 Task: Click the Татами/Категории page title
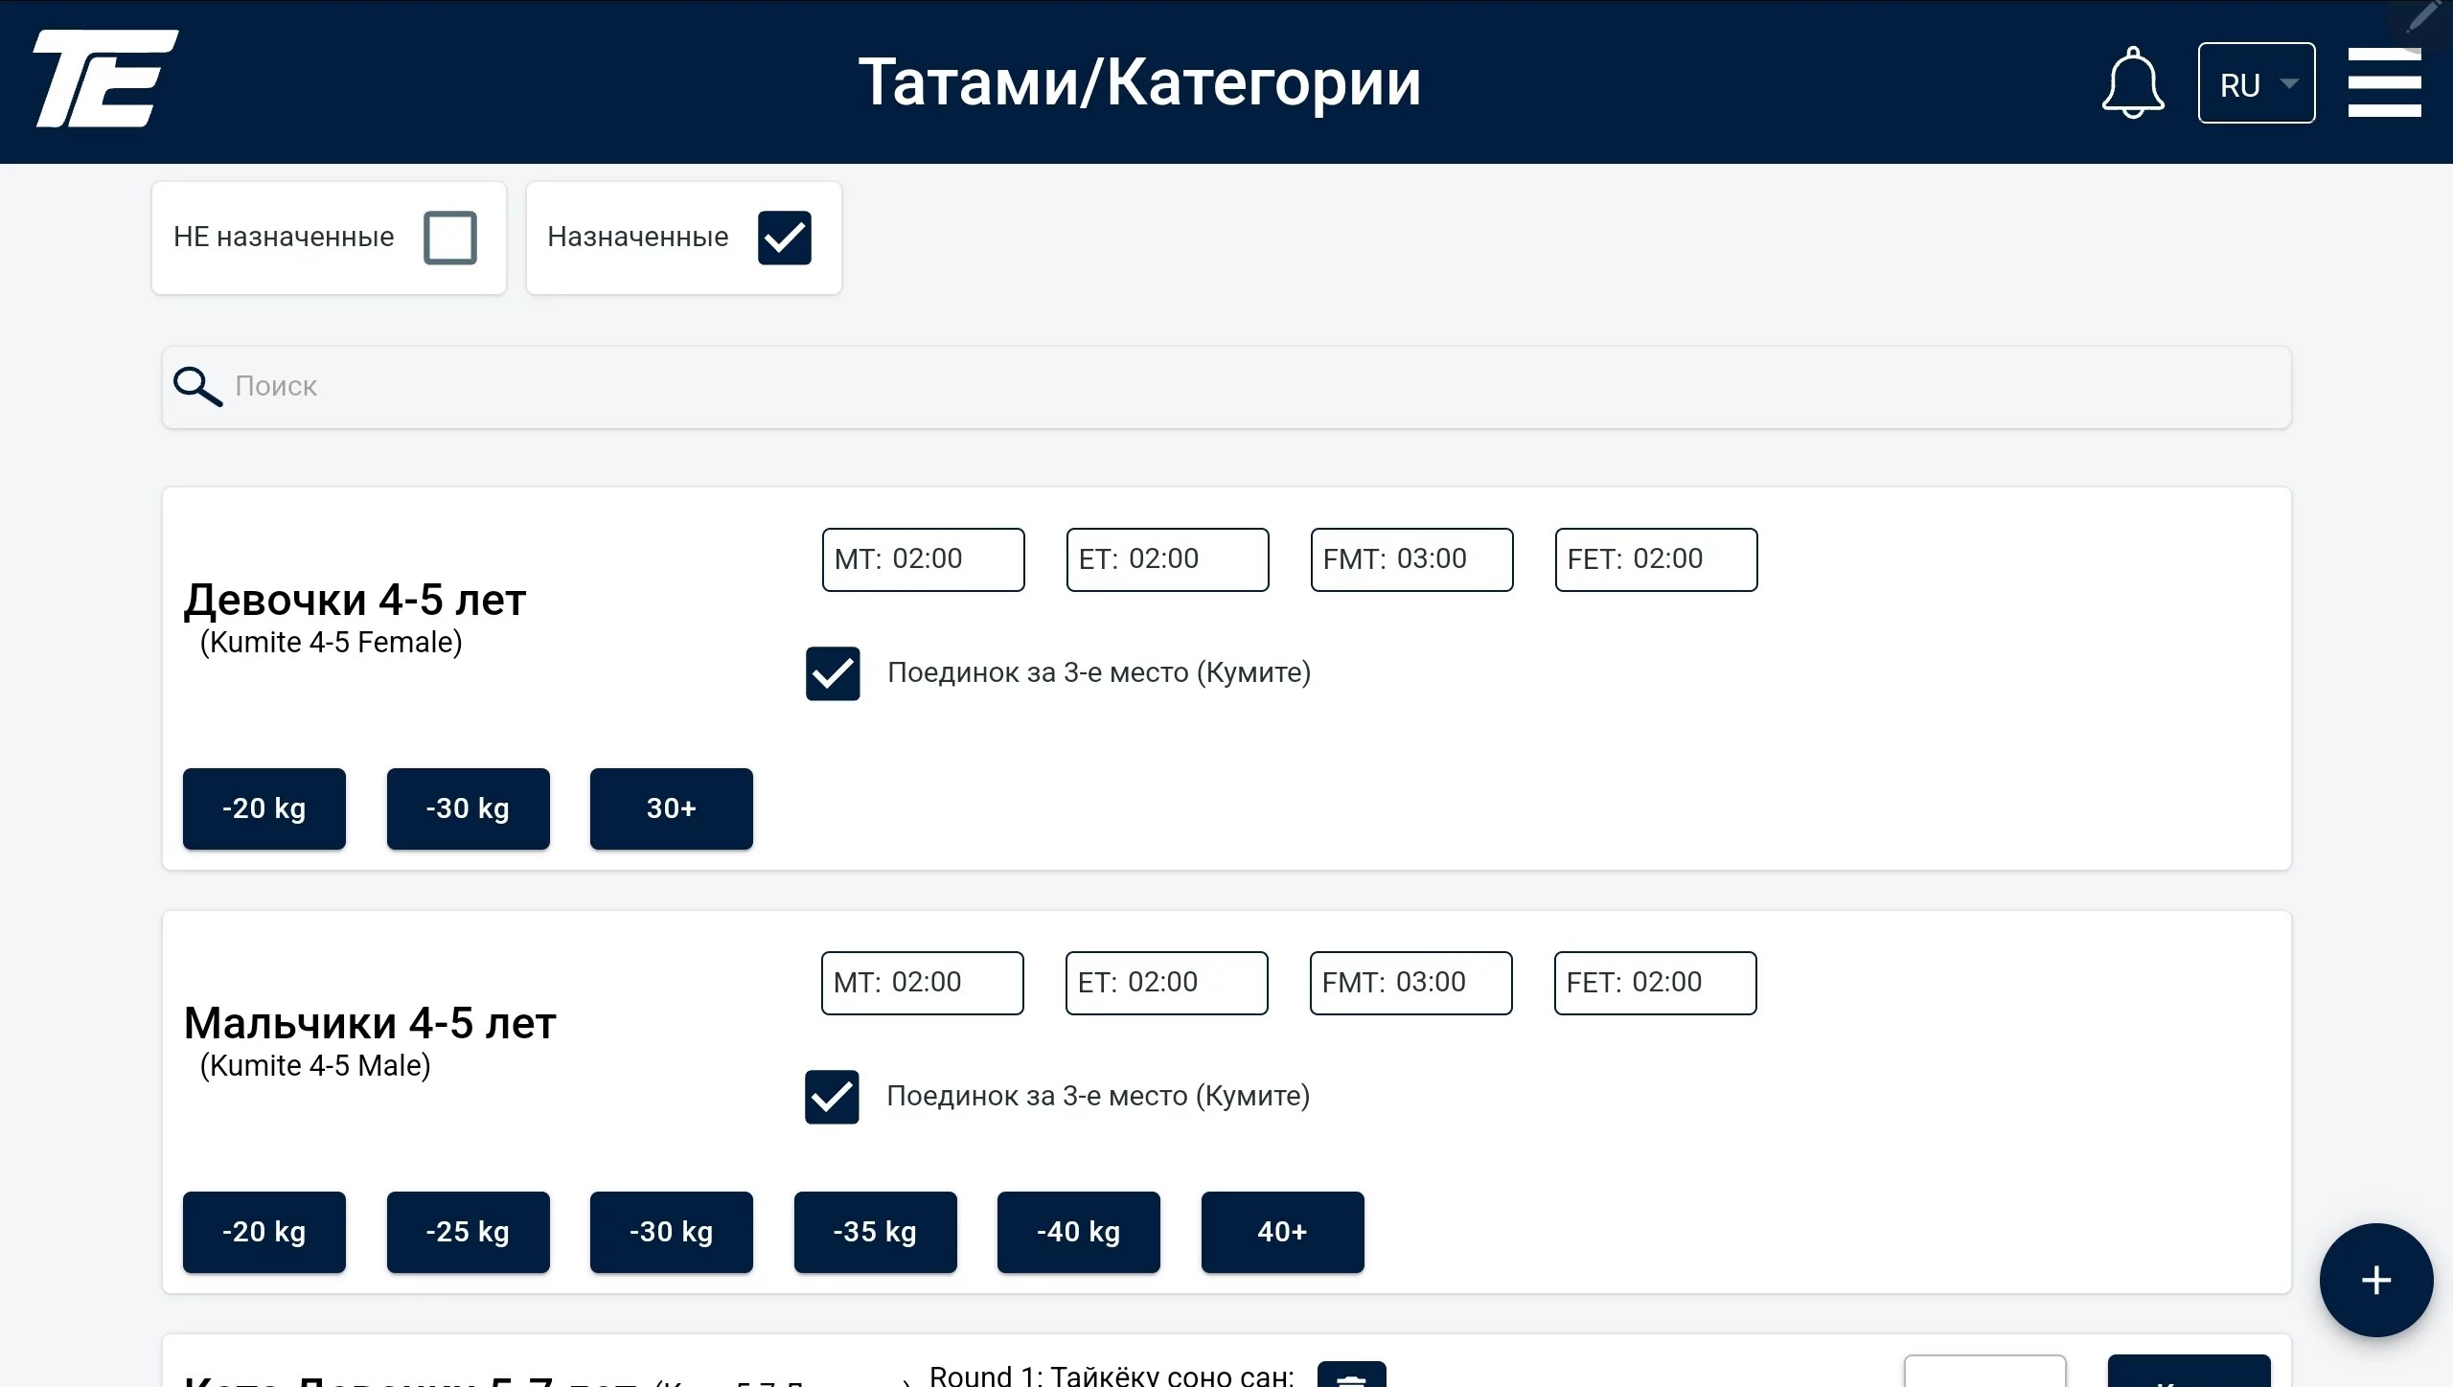pos(1139,82)
